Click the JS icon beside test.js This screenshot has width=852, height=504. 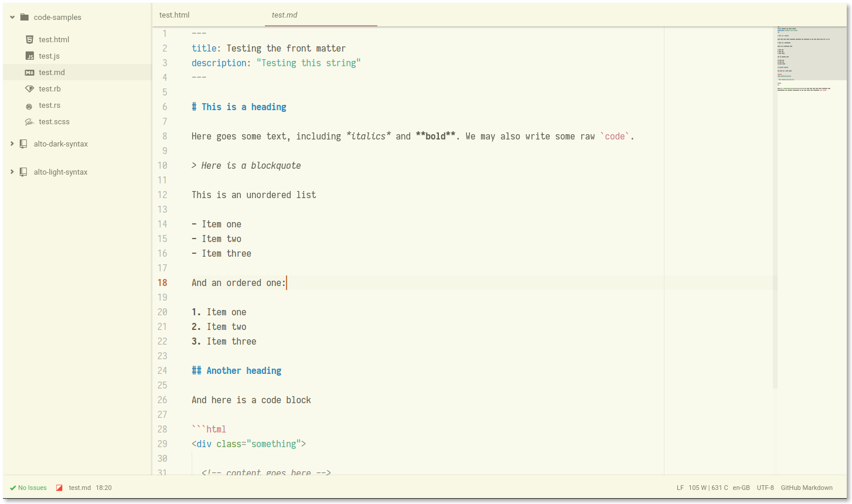[29, 56]
